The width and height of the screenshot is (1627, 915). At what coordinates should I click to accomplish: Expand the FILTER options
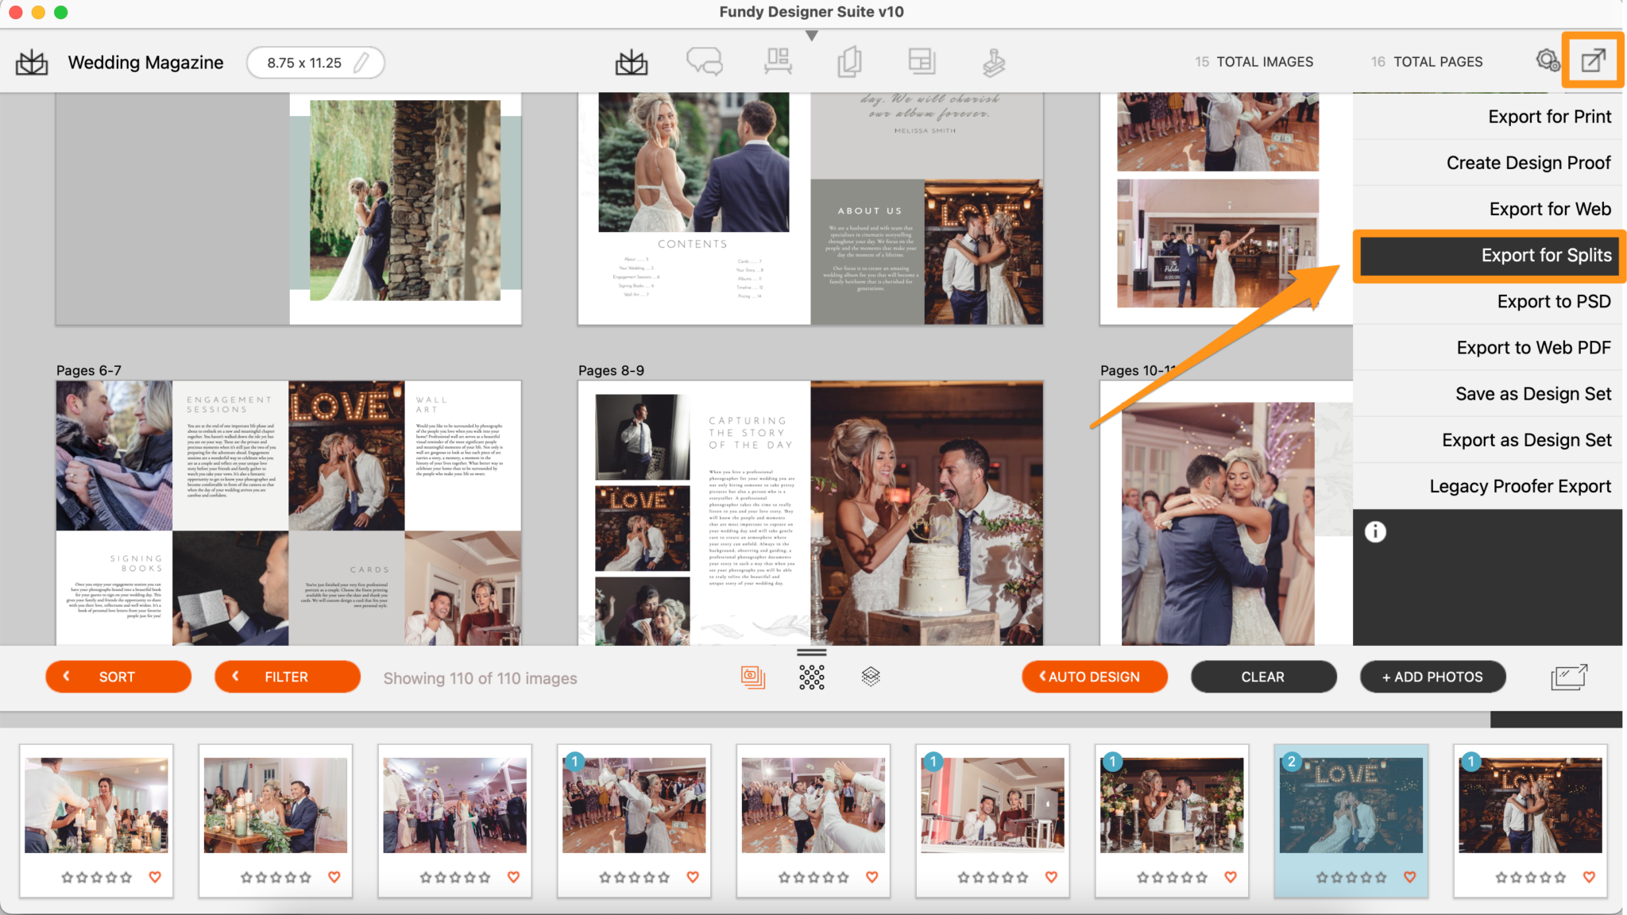(x=287, y=677)
